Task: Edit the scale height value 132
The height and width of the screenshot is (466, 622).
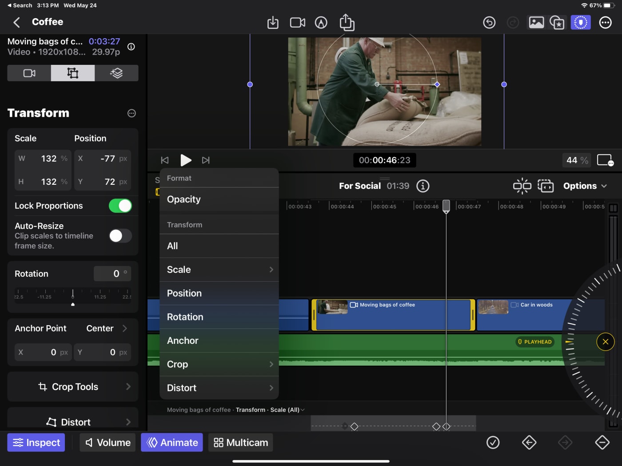Action: pos(43,182)
